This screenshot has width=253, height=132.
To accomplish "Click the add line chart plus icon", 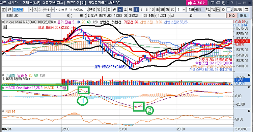I will [x=213, y=10].
